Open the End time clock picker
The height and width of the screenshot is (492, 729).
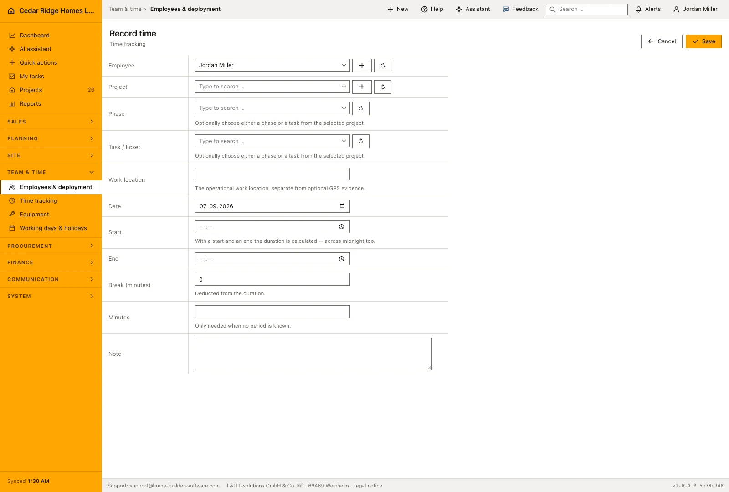341,259
